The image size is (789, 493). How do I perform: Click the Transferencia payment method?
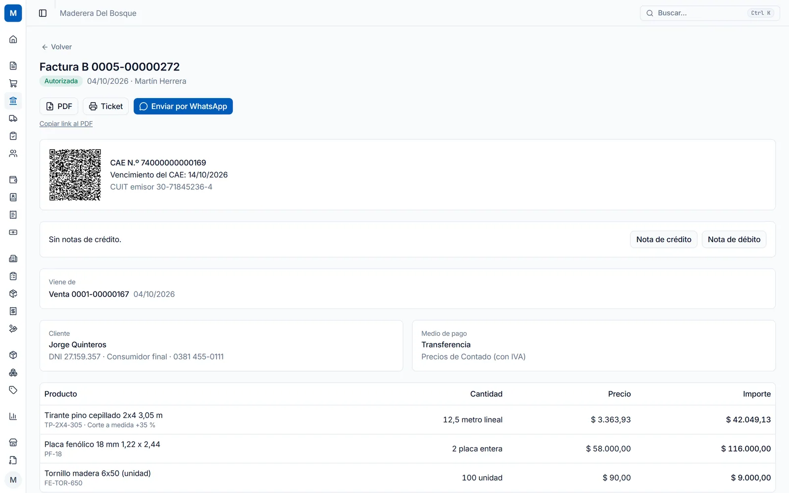(x=446, y=345)
